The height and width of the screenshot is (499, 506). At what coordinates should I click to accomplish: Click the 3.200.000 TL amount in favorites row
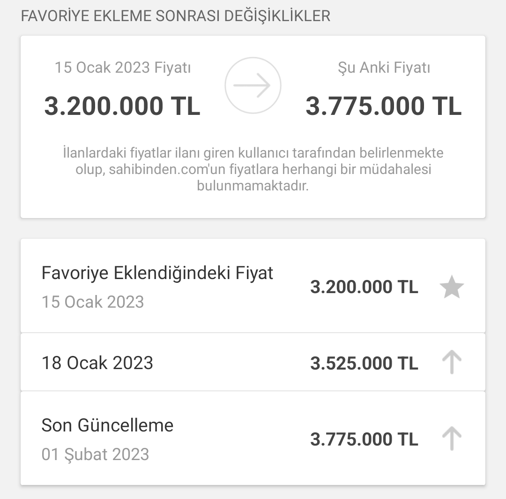pyautogui.click(x=364, y=287)
